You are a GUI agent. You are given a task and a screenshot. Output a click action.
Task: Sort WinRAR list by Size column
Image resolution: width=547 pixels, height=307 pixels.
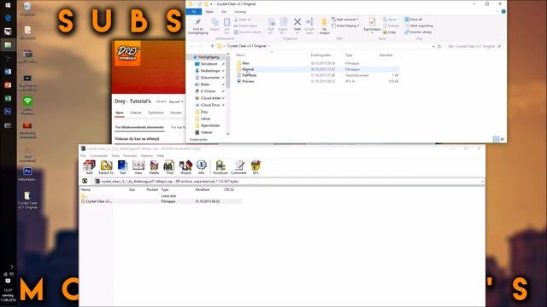click(x=132, y=189)
